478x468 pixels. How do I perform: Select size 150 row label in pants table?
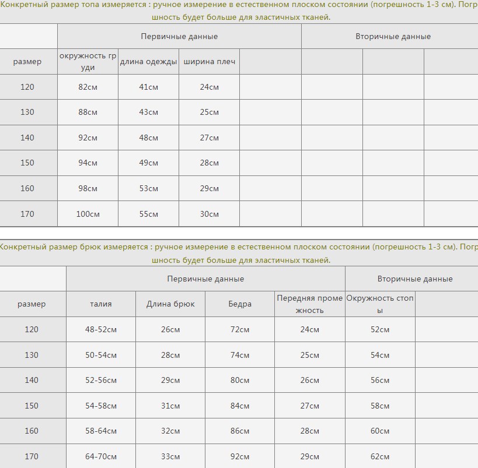point(32,406)
